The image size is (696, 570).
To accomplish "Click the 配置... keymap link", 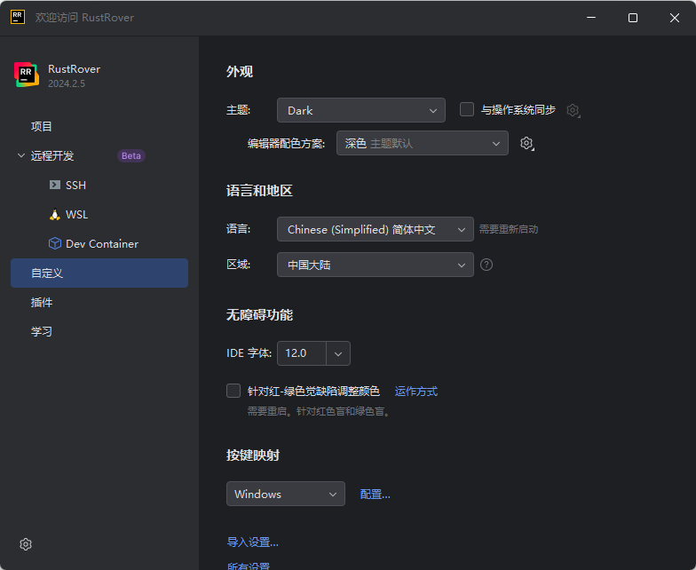I will 375,494.
